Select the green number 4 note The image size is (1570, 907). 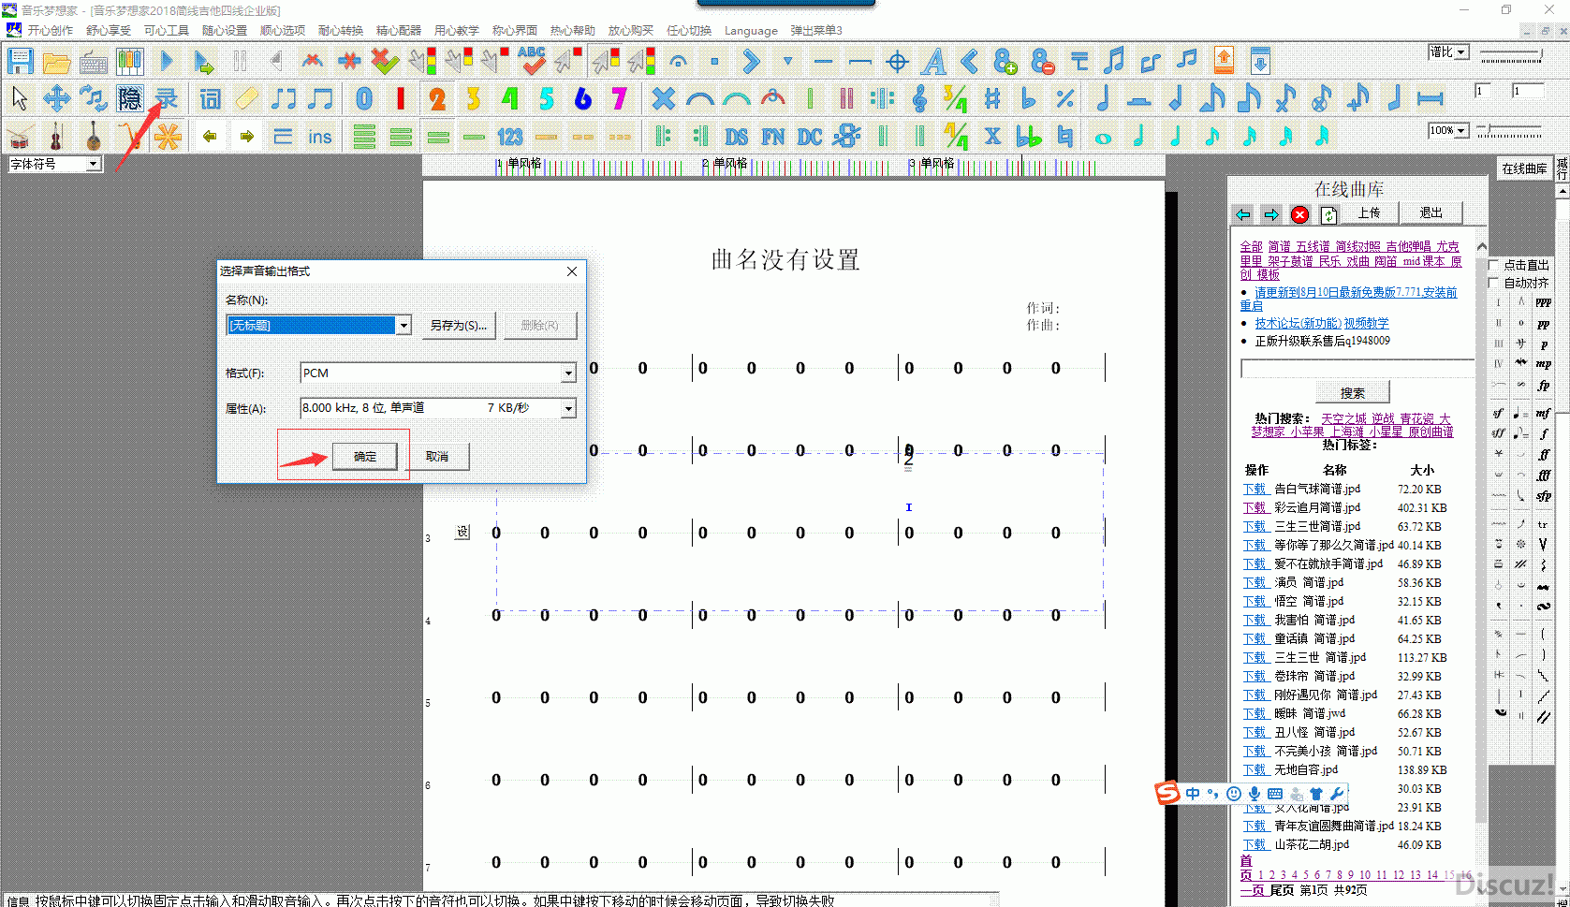click(x=509, y=98)
